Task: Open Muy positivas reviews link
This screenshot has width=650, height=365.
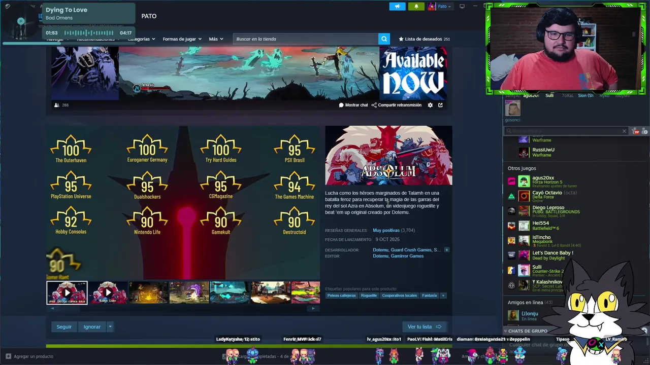Action: tap(386, 231)
